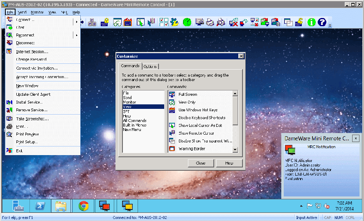Viewport: 364px width, 221px height.
Task: Click the green radar toolbar icon
Action: (187, 22)
